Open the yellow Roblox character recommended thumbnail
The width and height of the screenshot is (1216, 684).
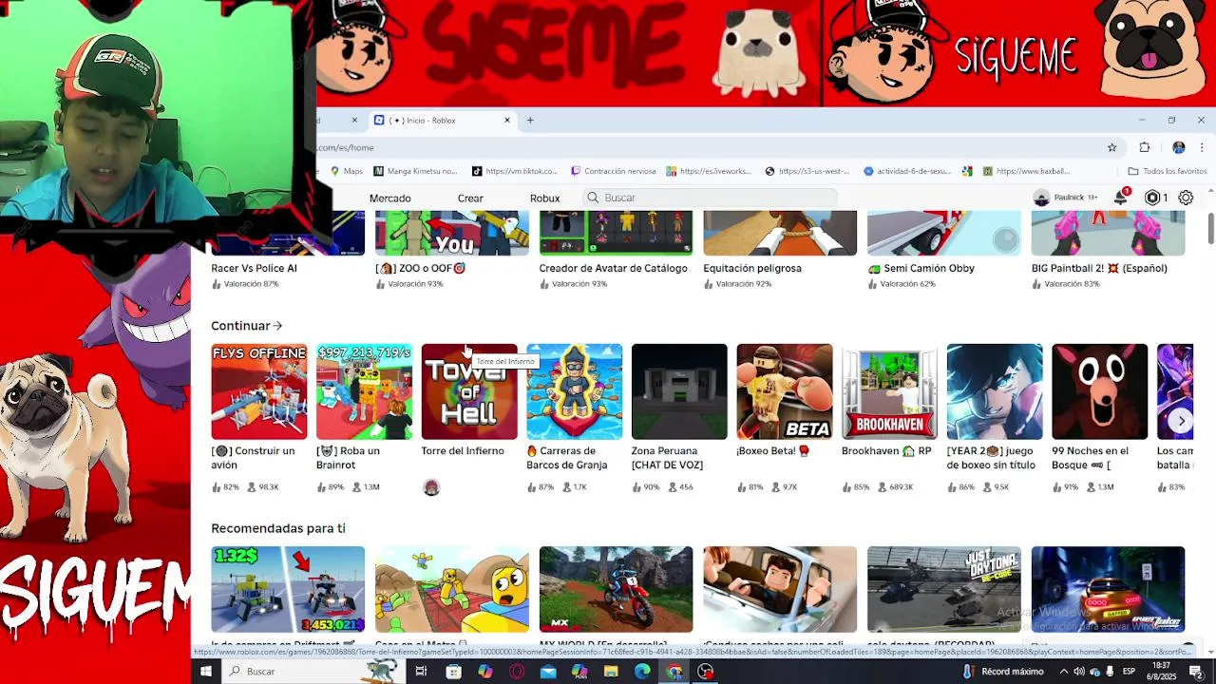[452, 589]
